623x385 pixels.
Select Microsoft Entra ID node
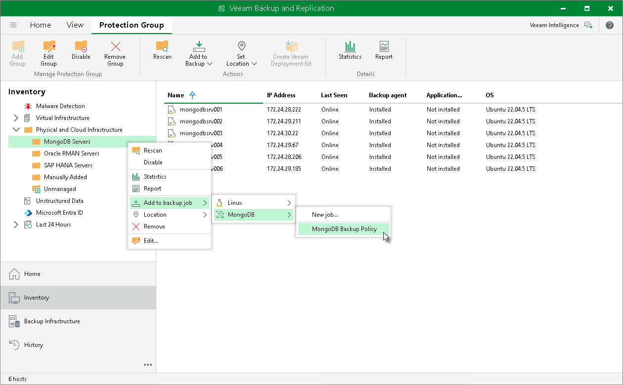pyautogui.click(x=59, y=213)
